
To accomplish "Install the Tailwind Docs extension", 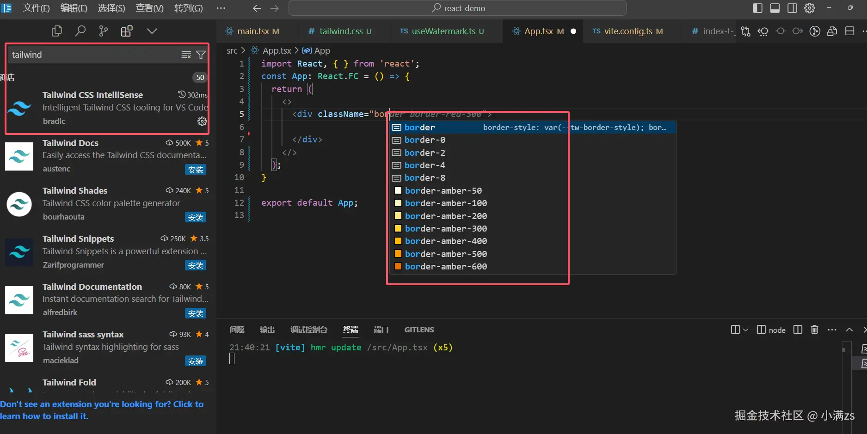I will pyautogui.click(x=195, y=170).
